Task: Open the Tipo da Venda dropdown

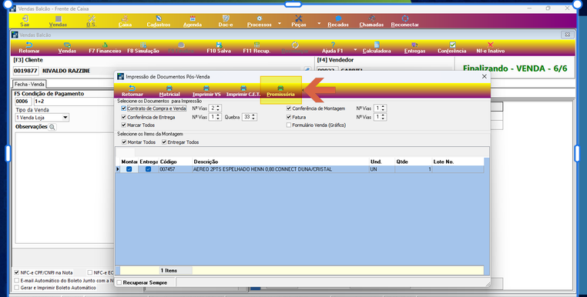Action: (65, 118)
